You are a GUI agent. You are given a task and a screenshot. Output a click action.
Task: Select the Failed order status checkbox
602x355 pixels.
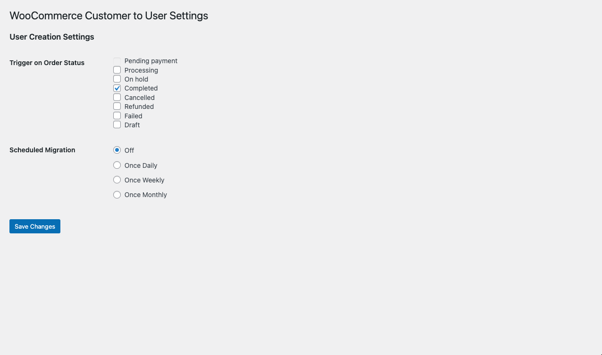tap(117, 116)
